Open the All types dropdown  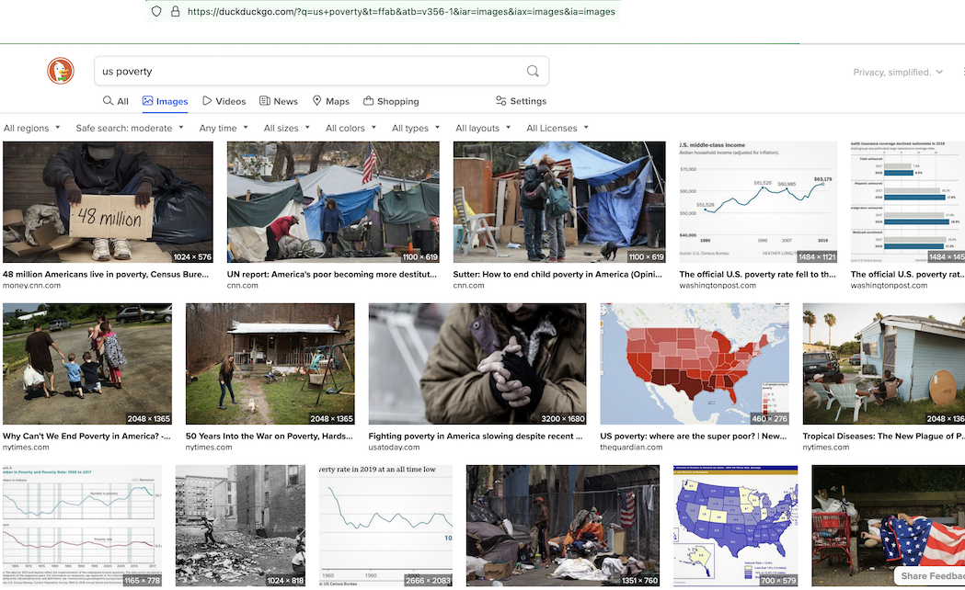pos(416,128)
